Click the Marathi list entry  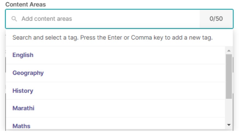[115, 108]
